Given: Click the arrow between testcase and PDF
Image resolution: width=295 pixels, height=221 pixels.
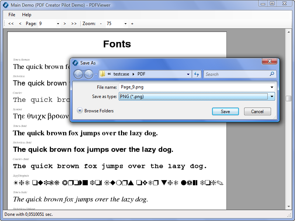Looking at the screenshot, I should click(133, 74).
